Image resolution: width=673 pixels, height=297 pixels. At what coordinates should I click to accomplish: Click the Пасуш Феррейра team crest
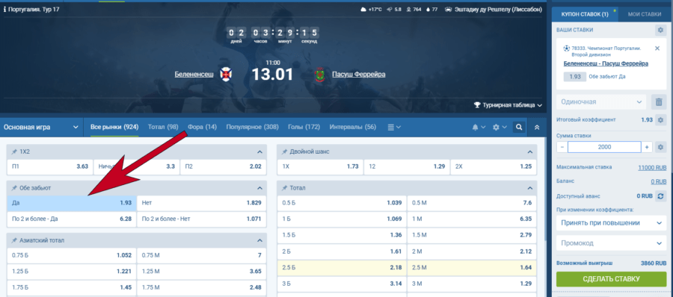pyautogui.click(x=320, y=75)
